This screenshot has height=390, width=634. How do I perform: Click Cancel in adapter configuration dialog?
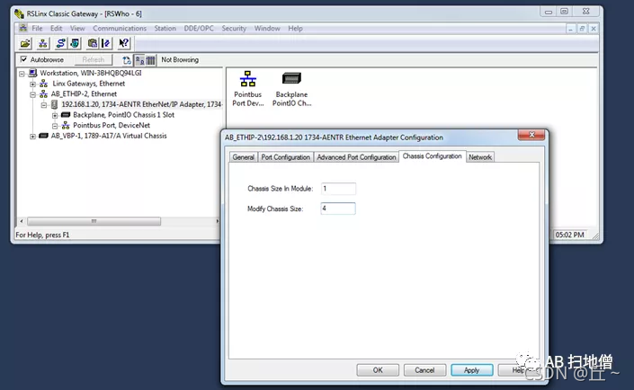tap(424, 370)
